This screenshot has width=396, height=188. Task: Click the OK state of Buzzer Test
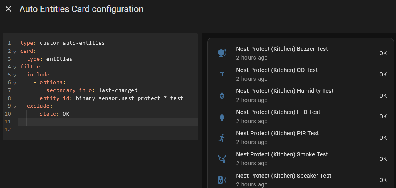coord(383,54)
